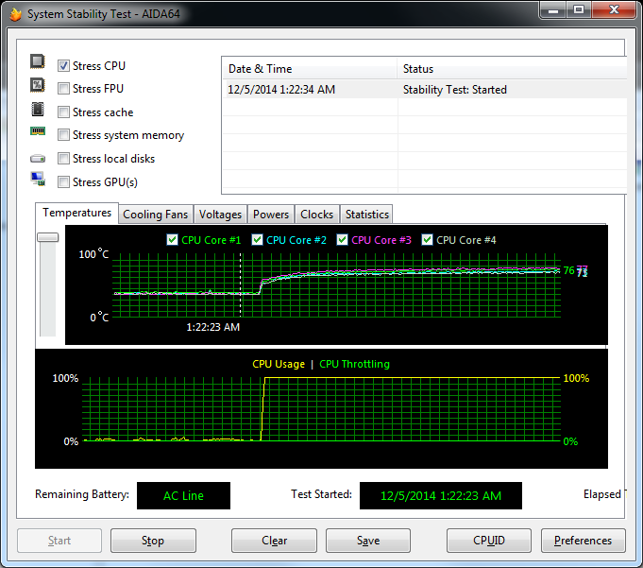Minimize the System Stability Test window
Viewport: 643px width, 568px height.
click(x=552, y=10)
